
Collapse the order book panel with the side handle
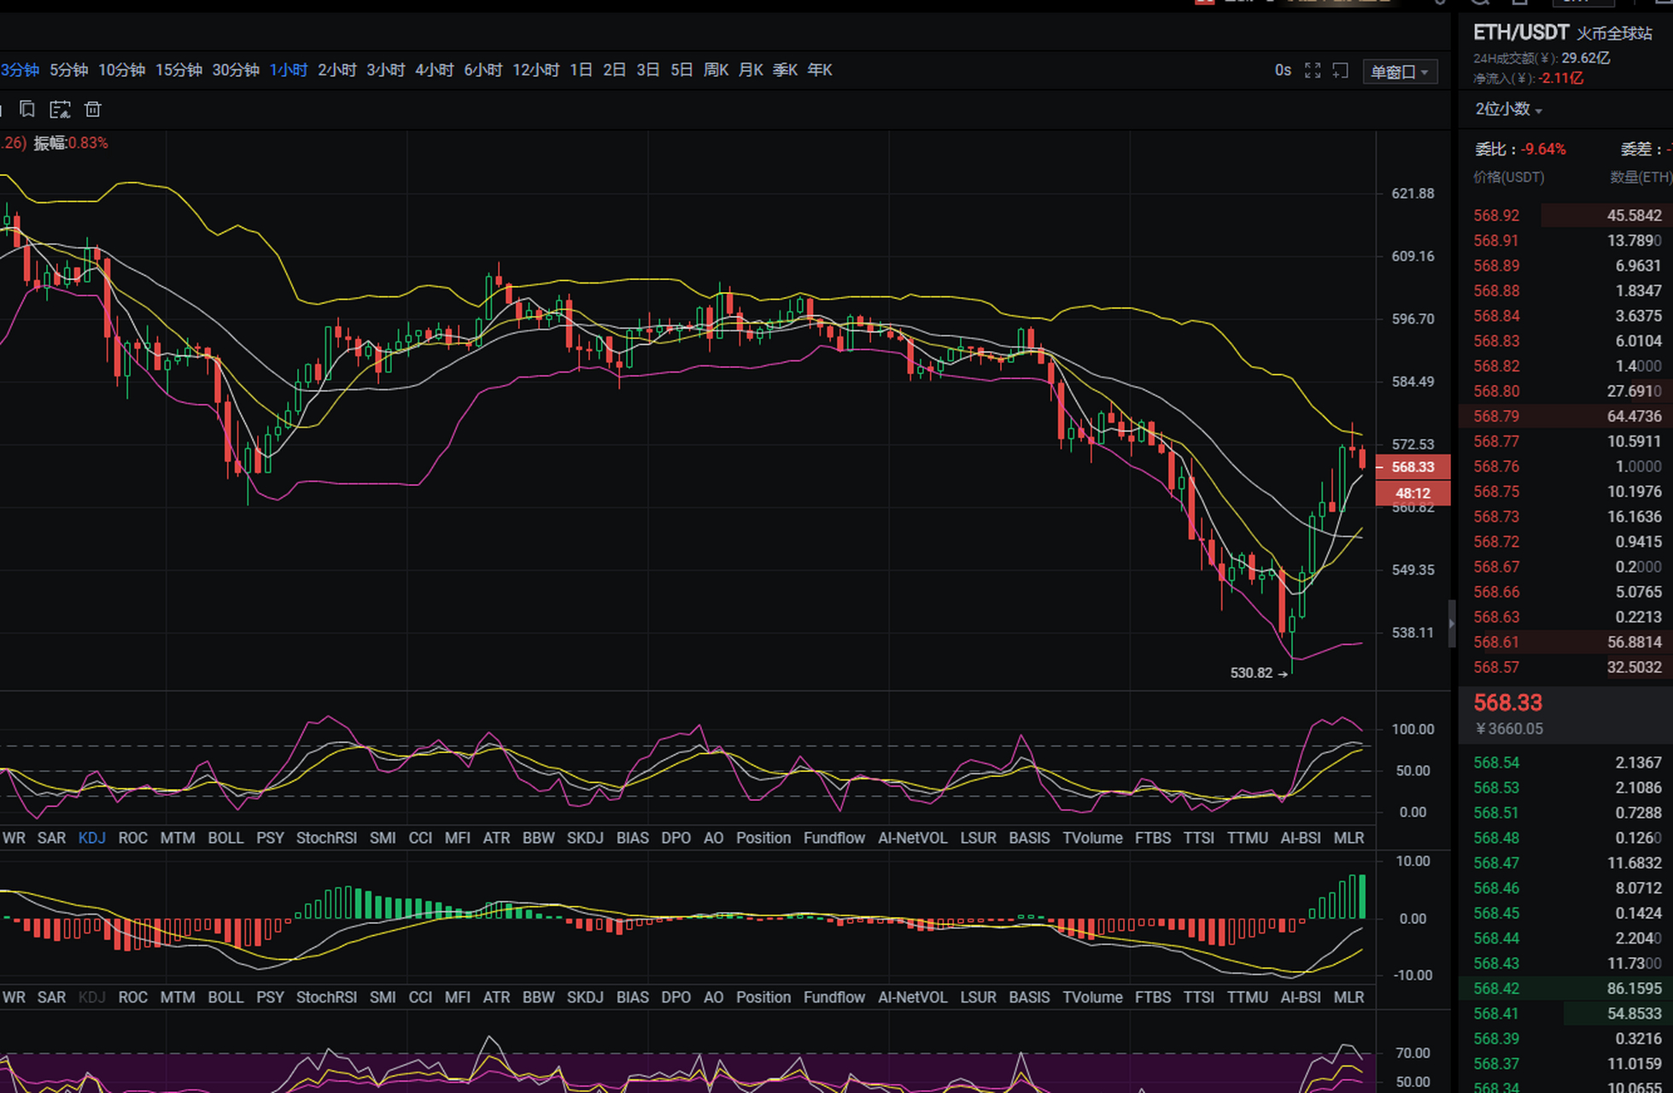(x=1451, y=623)
